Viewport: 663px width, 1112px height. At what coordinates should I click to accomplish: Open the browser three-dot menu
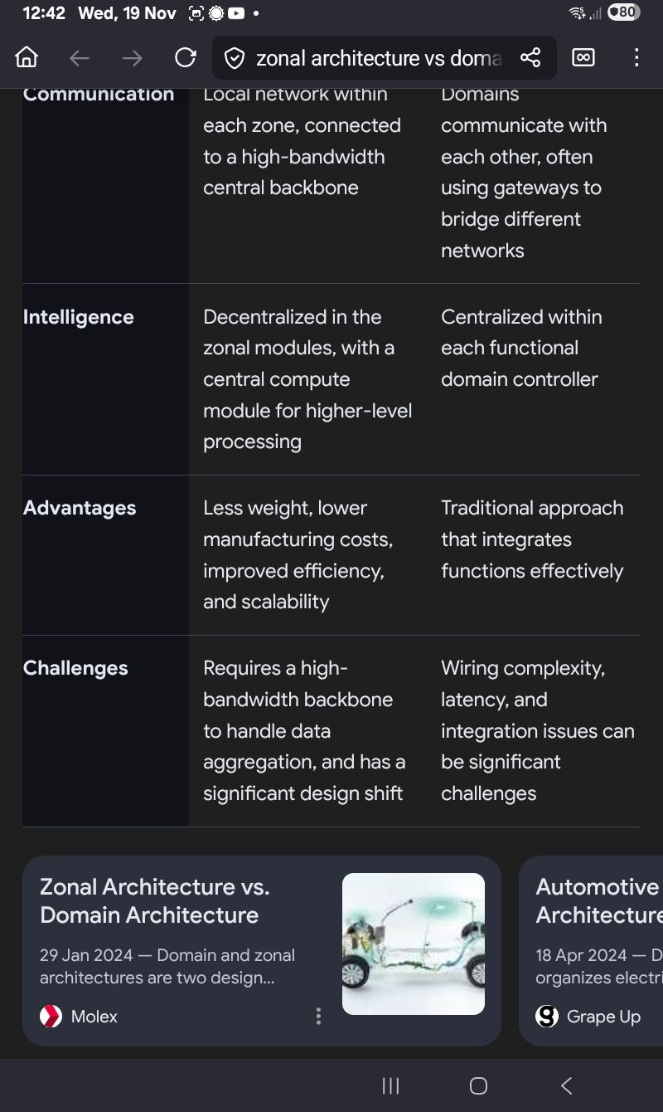coord(636,57)
